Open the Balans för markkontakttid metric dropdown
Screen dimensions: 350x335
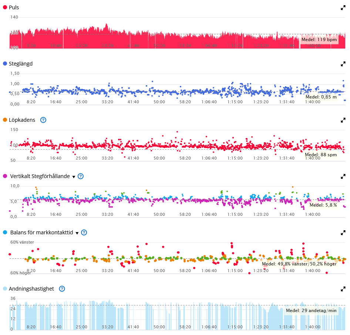77,233
